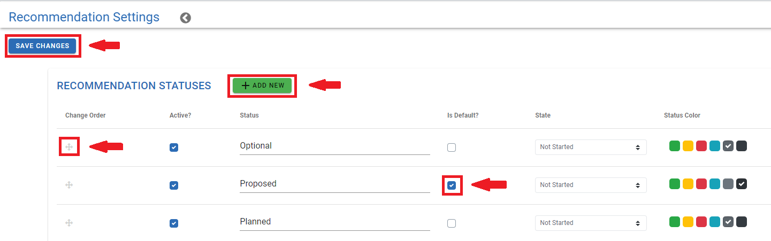
Task: Click the back arrow next to Recommendation Settings
Action: [186, 18]
